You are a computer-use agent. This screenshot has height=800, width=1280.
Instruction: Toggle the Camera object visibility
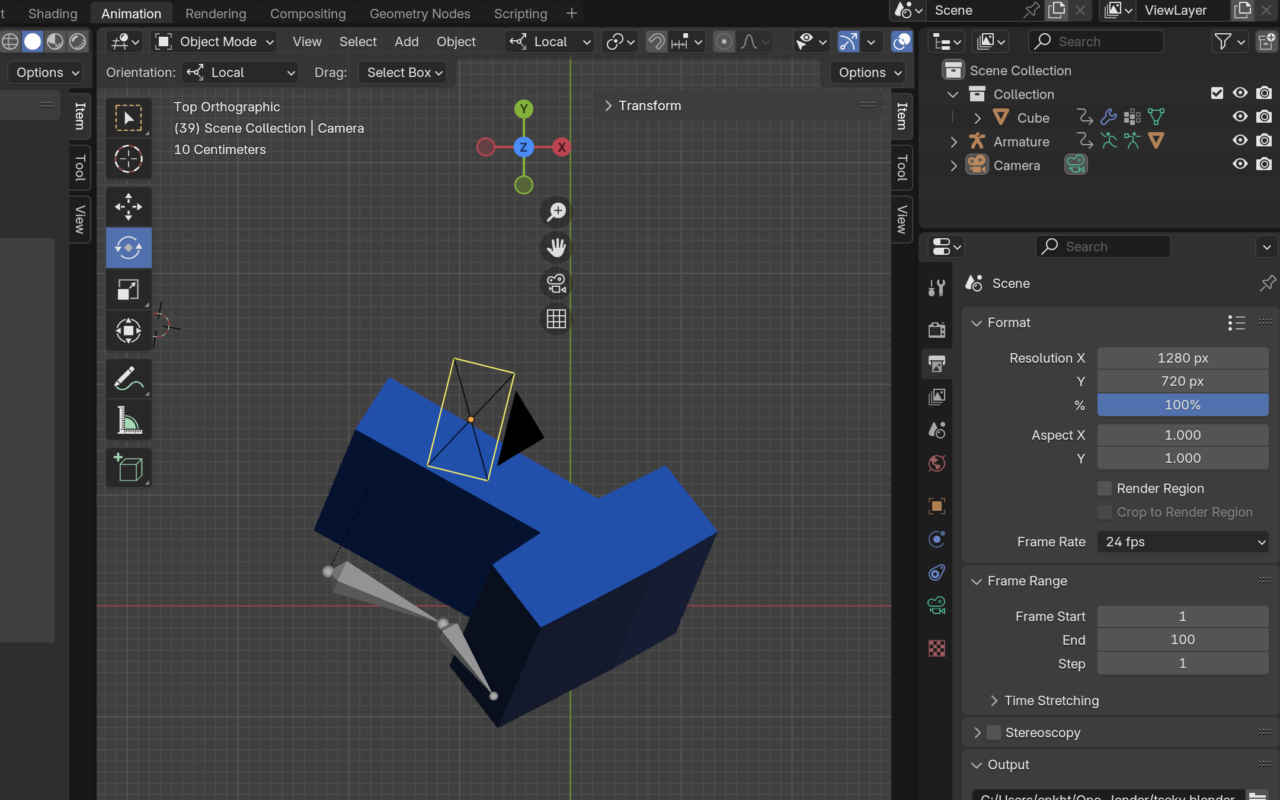coord(1240,164)
